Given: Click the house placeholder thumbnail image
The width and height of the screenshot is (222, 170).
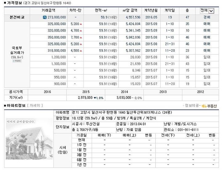Looking at the screenshot, I should (x=29, y=139).
